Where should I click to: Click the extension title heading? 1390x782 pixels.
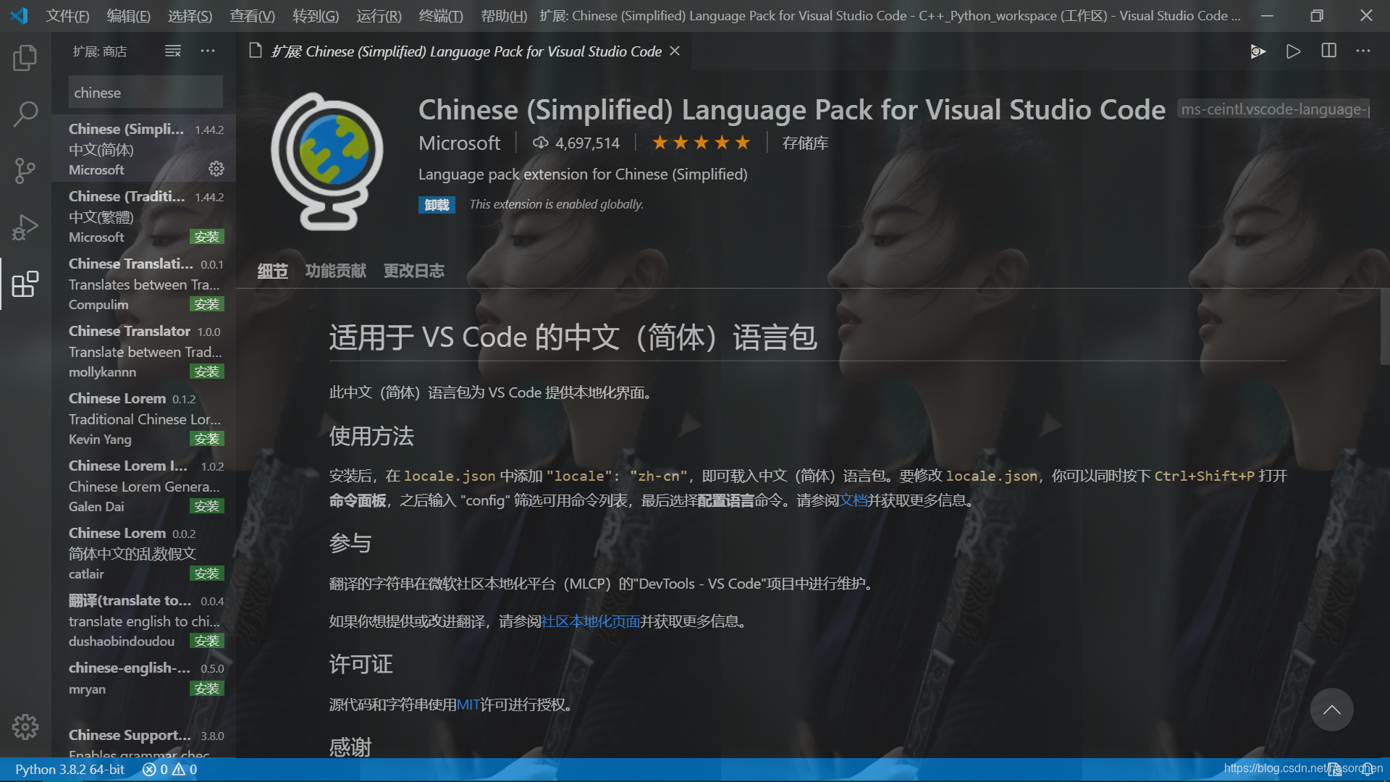coord(791,109)
